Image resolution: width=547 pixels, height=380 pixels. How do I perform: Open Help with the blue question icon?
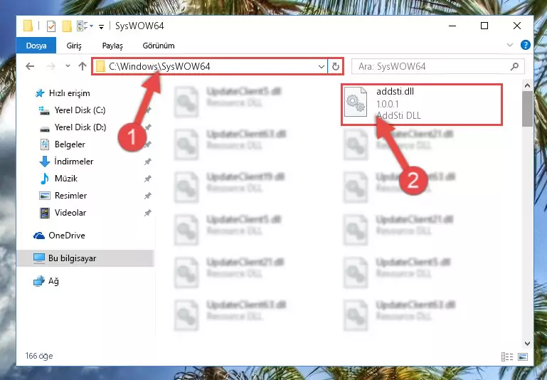click(x=526, y=45)
